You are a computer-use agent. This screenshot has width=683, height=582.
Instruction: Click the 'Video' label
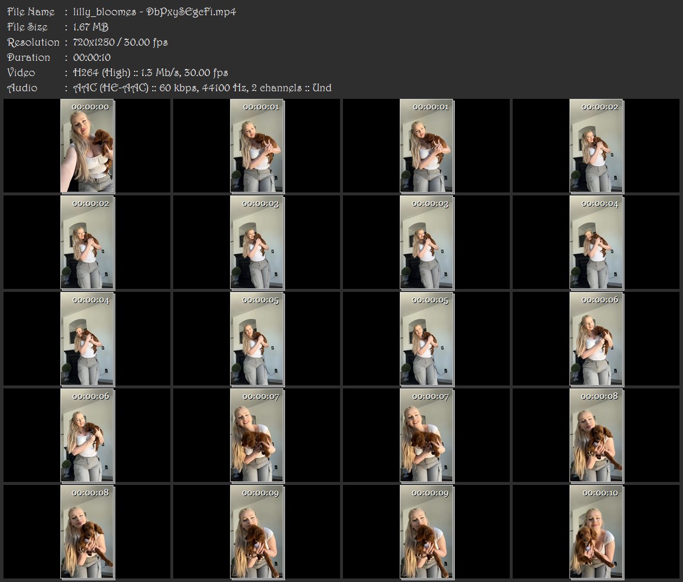[x=21, y=73]
